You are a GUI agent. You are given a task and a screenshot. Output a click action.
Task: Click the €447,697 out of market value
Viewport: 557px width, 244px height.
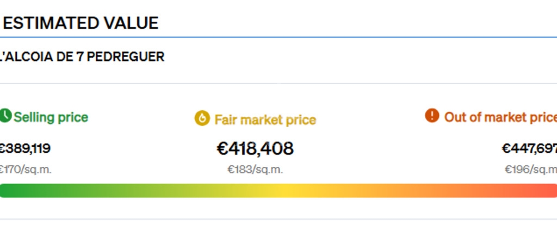[x=529, y=148]
